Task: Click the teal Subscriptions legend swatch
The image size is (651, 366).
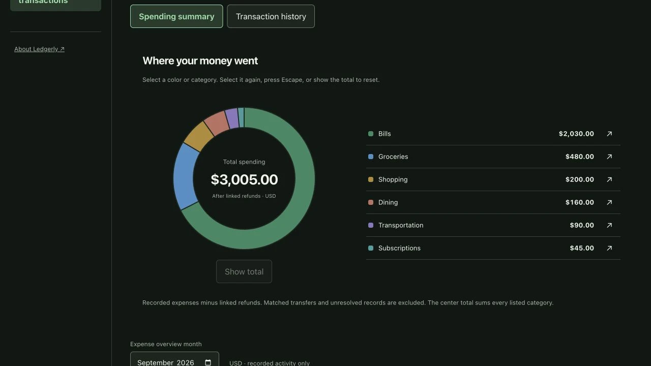Action: [x=371, y=248]
